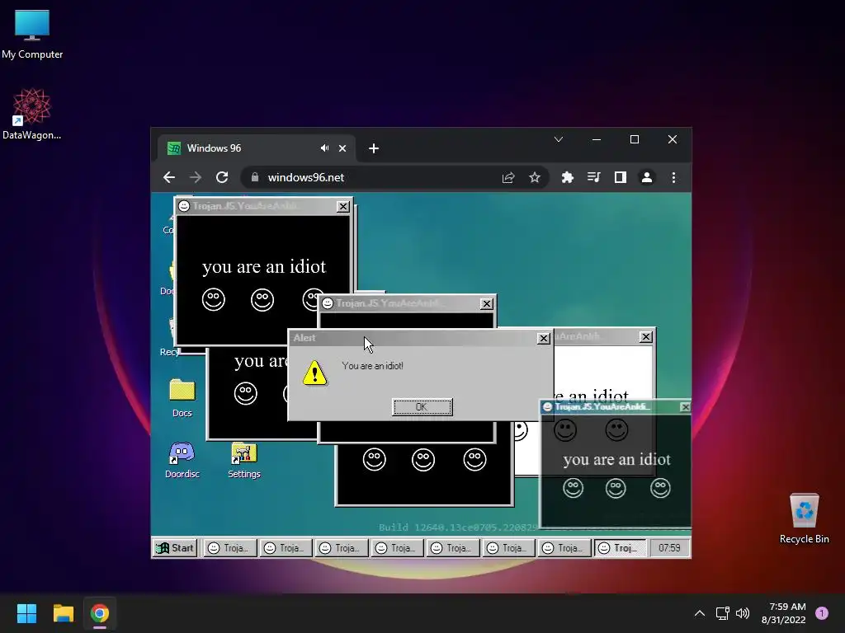Open File Explorer from the taskbar

(63, 613)
